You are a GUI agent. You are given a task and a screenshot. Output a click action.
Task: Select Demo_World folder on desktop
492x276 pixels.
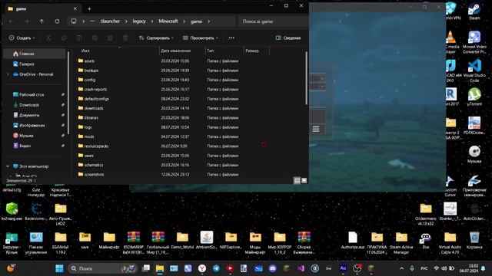coord(182,240)
